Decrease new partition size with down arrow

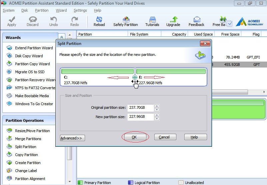click(x=157, y=119)
